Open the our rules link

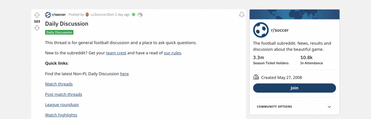point(172,53)
